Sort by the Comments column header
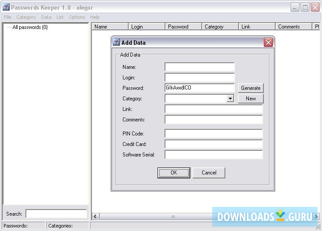Viewport: 322px width, 231px height. (x=294, y=27)
